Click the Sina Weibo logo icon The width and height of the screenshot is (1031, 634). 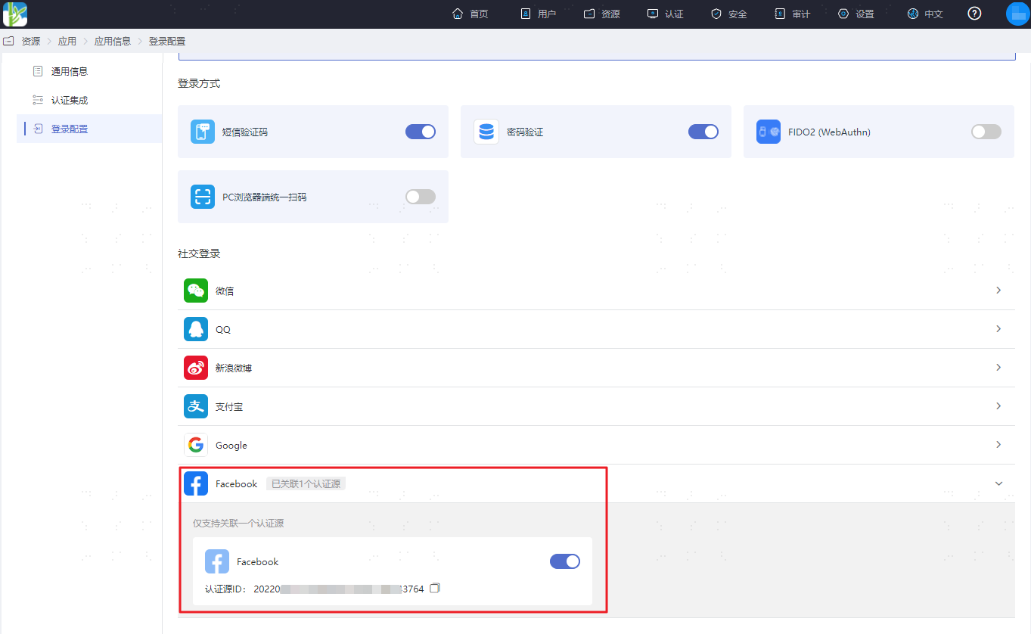coord(196,368)
